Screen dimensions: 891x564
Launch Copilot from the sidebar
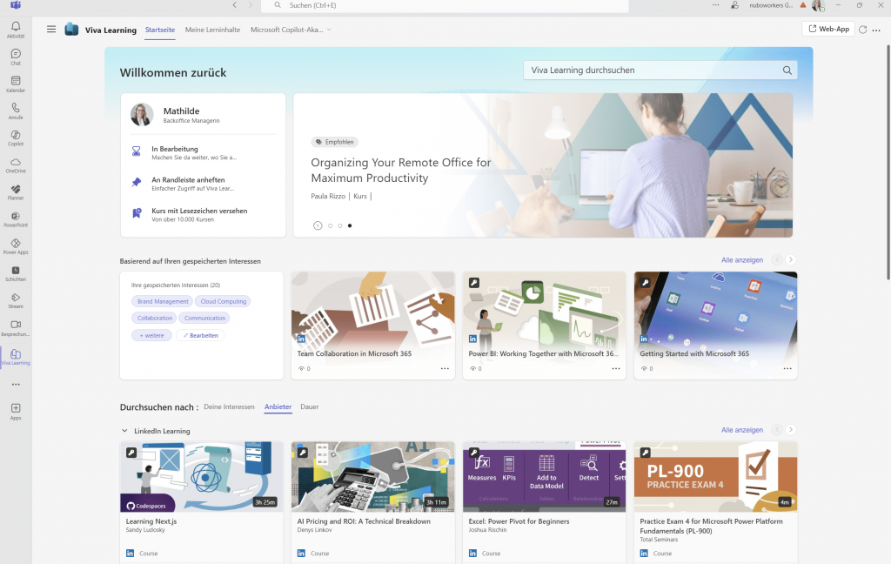pos(16,138)
